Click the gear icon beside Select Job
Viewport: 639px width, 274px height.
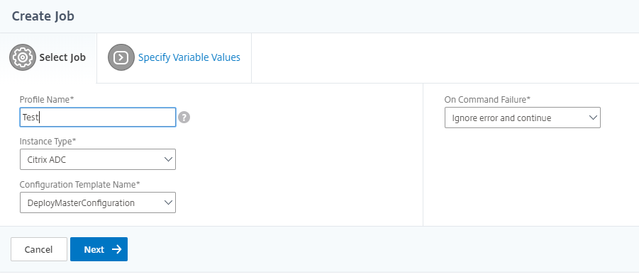coord(23,57)
